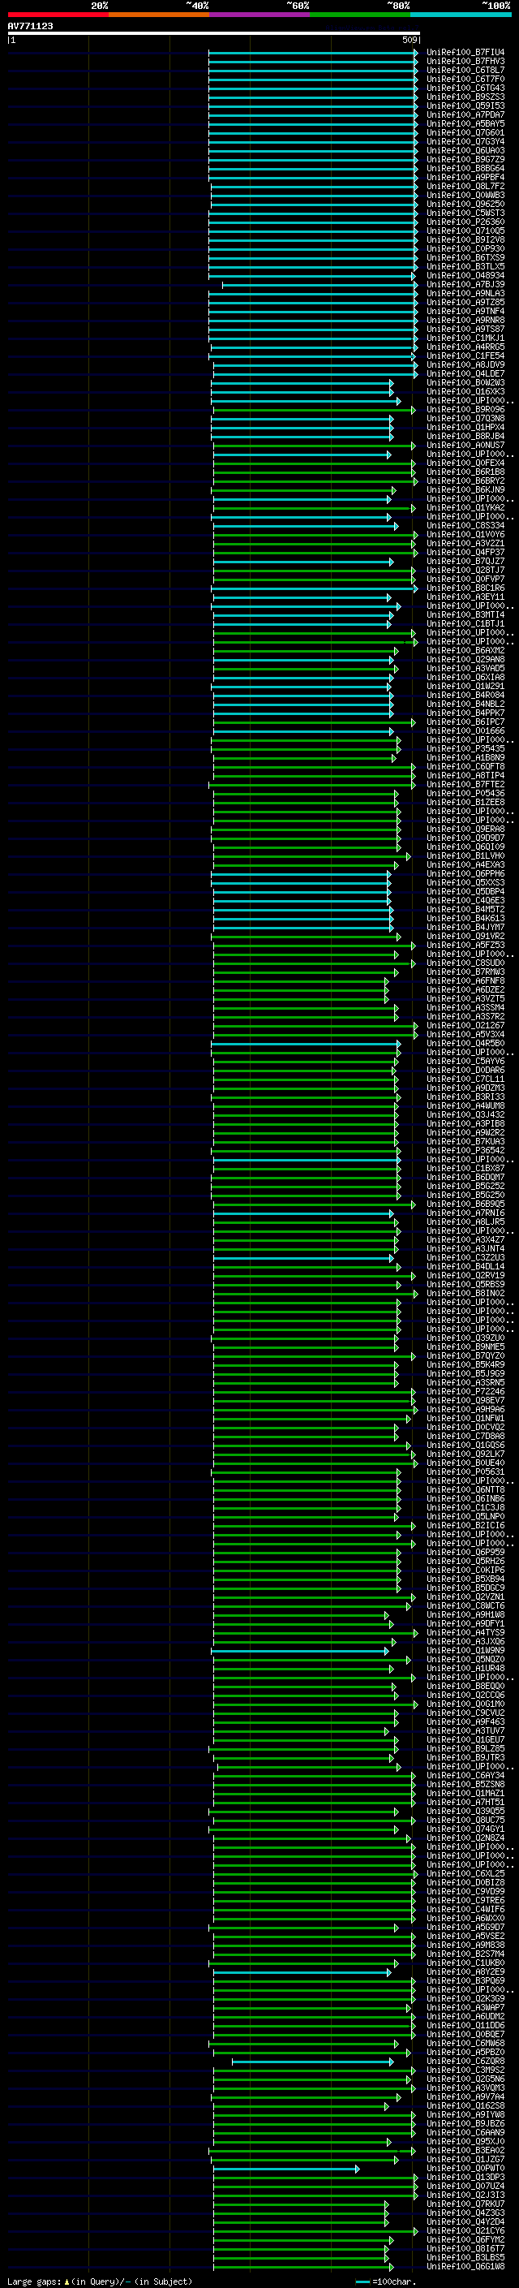Viewport: 519px width, 2288px height.
Task: Select hit label UniRef100_A9TNF4
Action: coord(465,311)
